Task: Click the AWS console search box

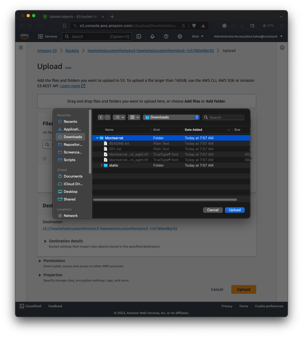Action: point(97,36)
